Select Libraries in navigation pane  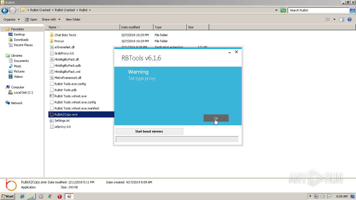pos(17,56)
